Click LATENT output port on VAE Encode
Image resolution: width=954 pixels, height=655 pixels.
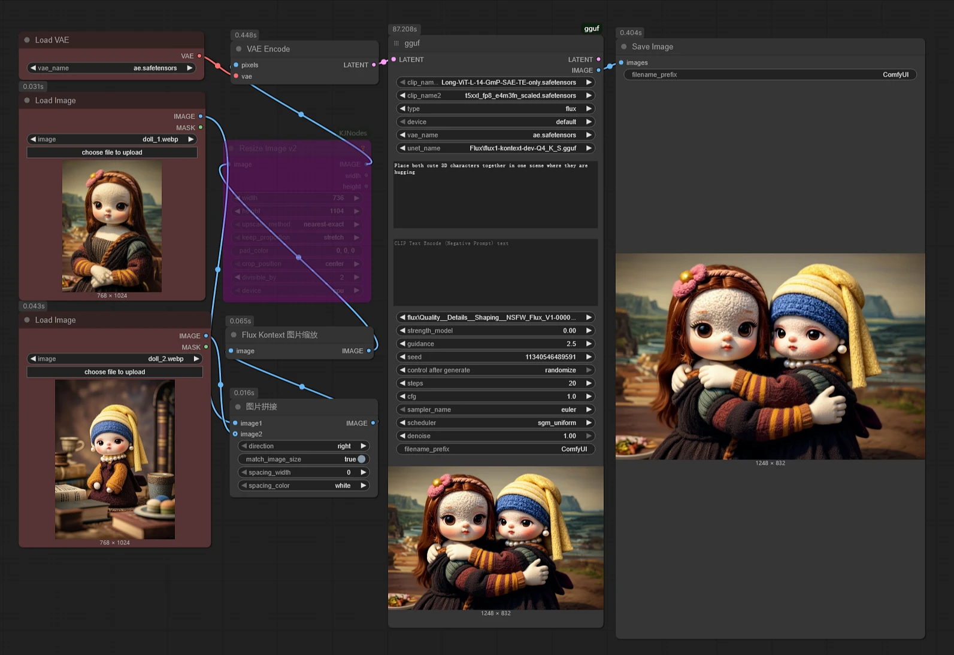click(374, 65)
